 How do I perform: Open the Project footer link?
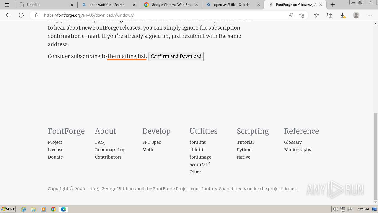tap(55, 142)
